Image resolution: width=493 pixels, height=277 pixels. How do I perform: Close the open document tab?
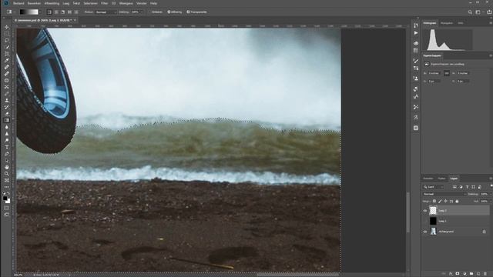pos(75,20)
